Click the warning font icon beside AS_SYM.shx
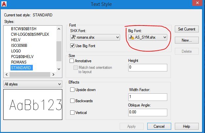The height and width of the screenshot is (133, 205). pyautogui.click(x=132, y=37)
